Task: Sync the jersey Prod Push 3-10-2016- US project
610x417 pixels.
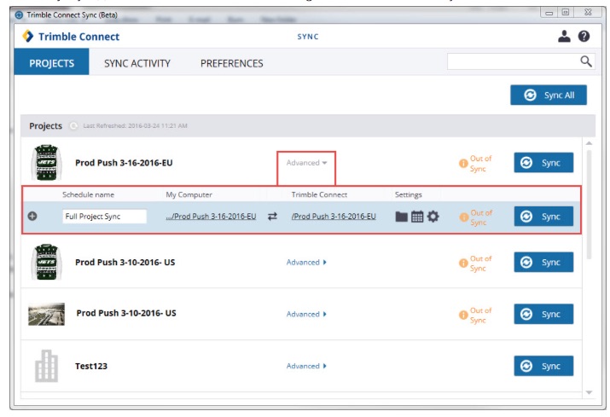Action: [x=543, y=262]
